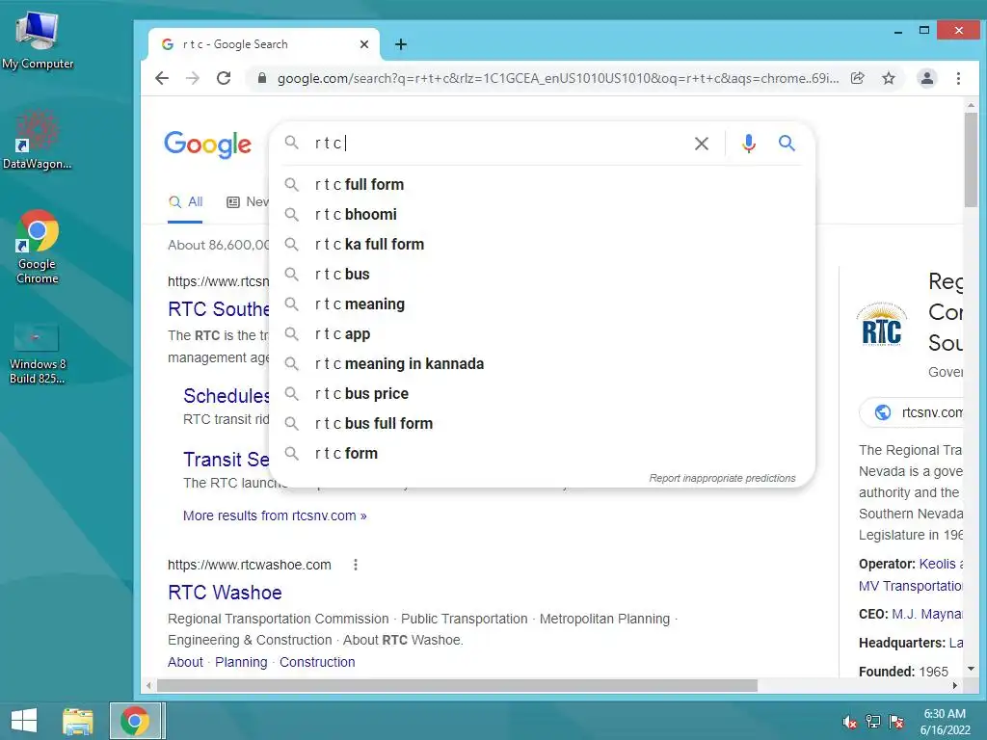Close the 'r t c - Google Search' tab
987x740 pixels.
click(x=363, y=44)
